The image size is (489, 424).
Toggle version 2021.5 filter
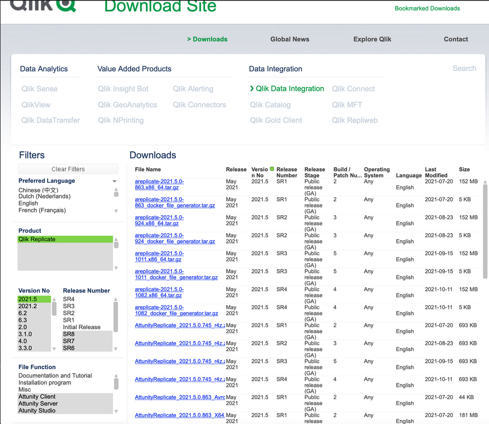pos(34,299)
